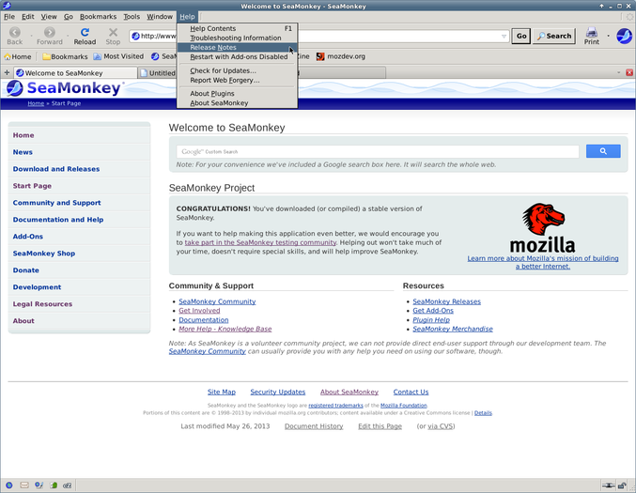636x493 pixels.
Task: Open the Go menu
Action: coord(69,17)
